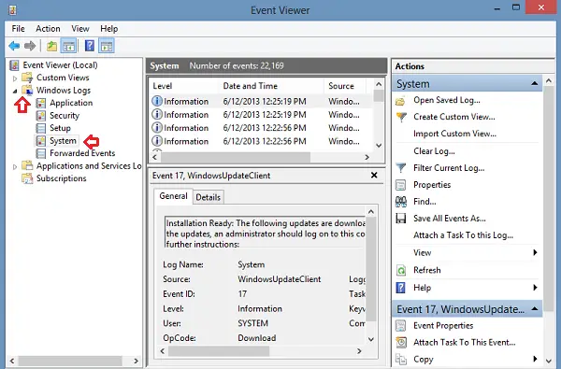
Task: Select the first Information event at 12:22:56 PM
Action: (x=261, y=128)
